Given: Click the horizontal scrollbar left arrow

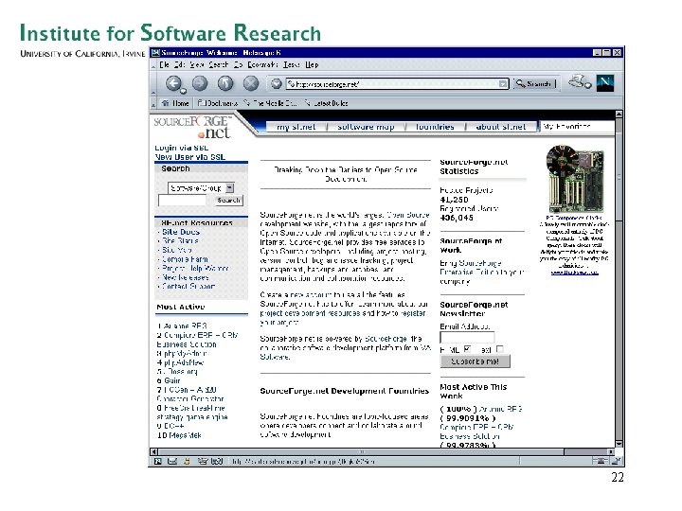Looking at the screenshot, I should pos(153,451).
